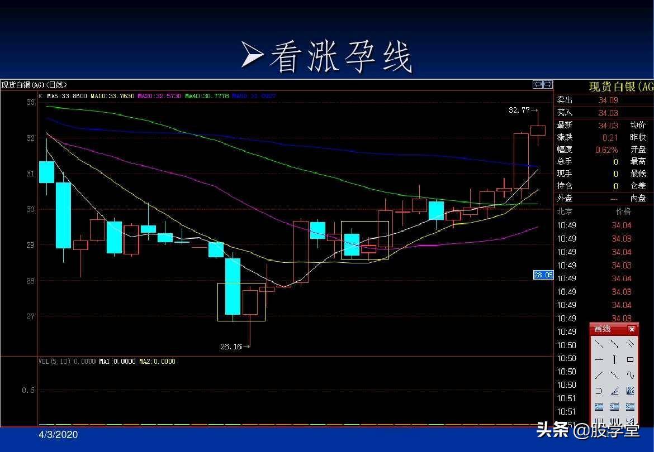Select the Gann fan rays tool
This screenshot has width=654, height=452.
click(x=630, y=391)
